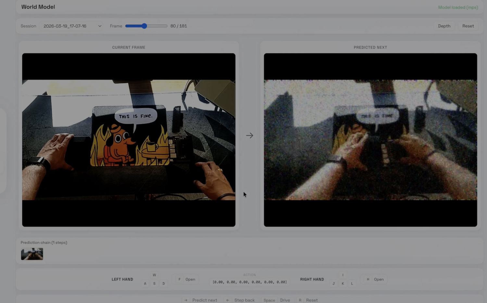Click the R Reset shortcut at bottom
This screenshot has width=487, height=303.
coord(307,300)
